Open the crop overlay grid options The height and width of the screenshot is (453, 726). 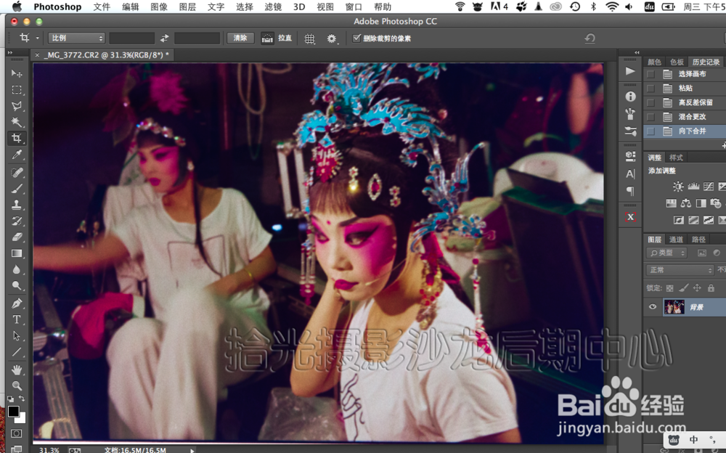tap(310, 38)
